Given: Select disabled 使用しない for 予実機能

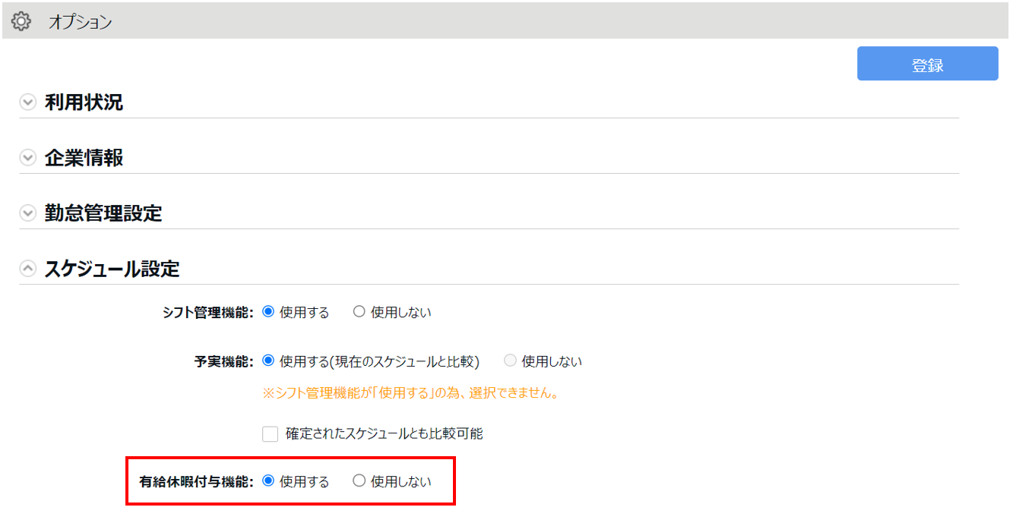Looking at the screenshot, I should tap(511, 361).
